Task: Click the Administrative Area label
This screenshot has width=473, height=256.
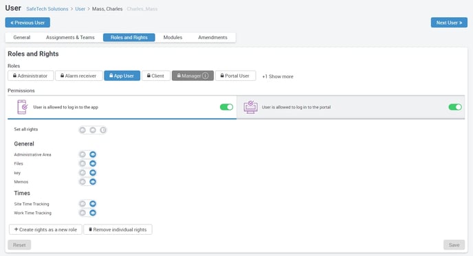Action: 32,154
